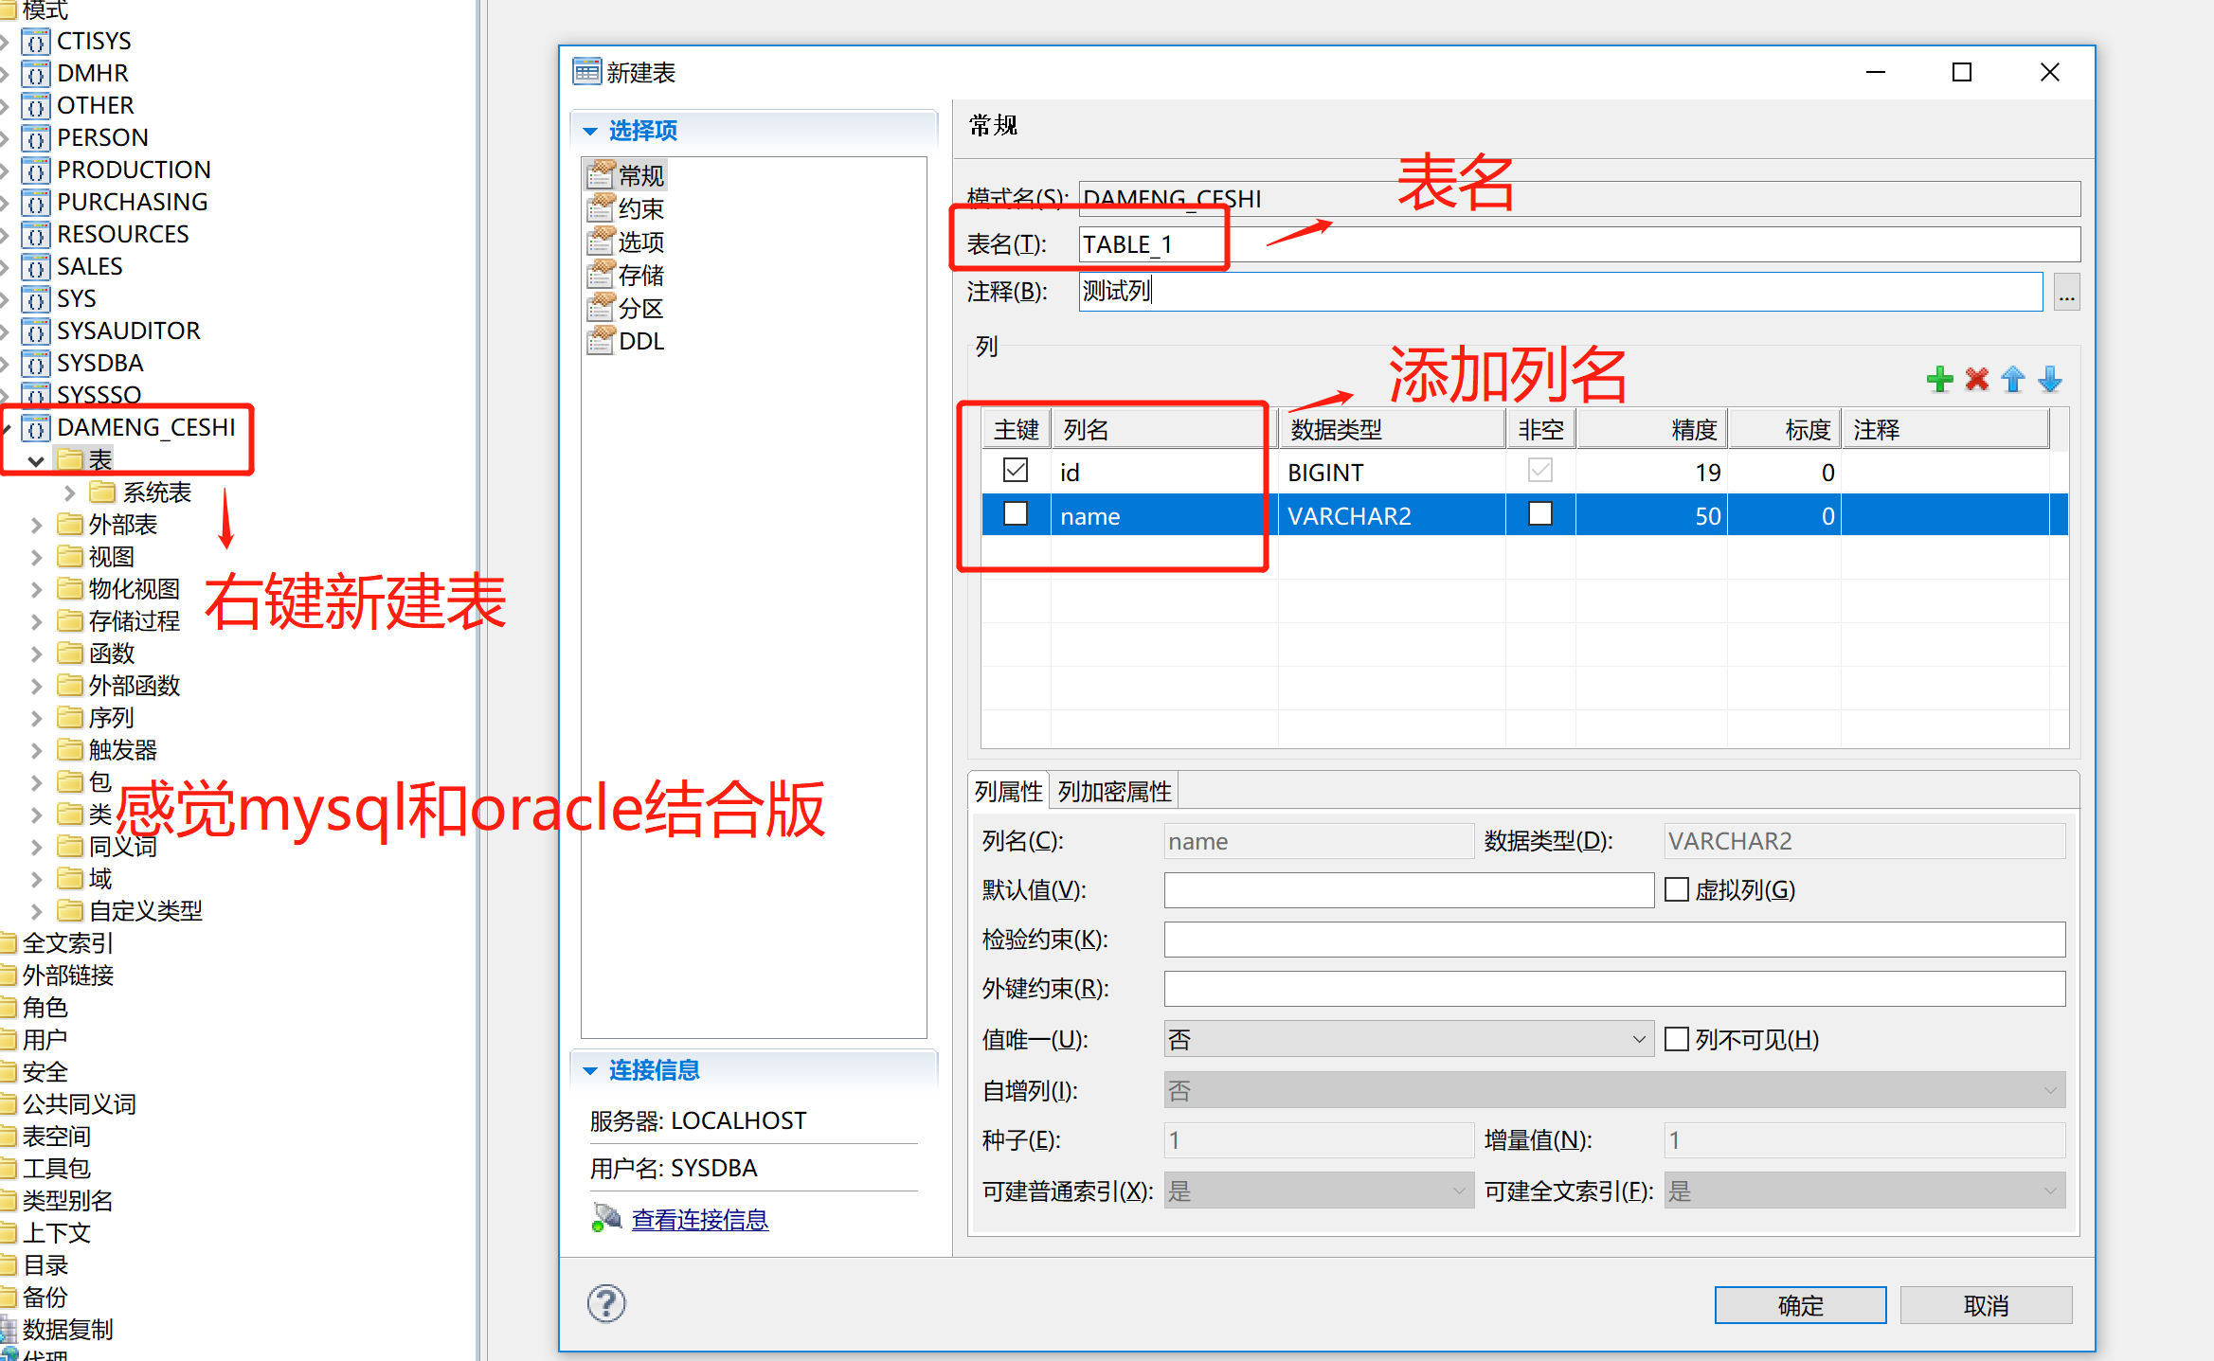The height and width of the screenshot is (1361, 2214).
Task: Toggle the 非空 checkbox in name row
Action: pos(1540,513)
